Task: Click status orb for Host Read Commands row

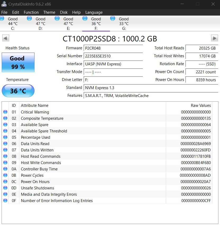Action: click(5, 156)
